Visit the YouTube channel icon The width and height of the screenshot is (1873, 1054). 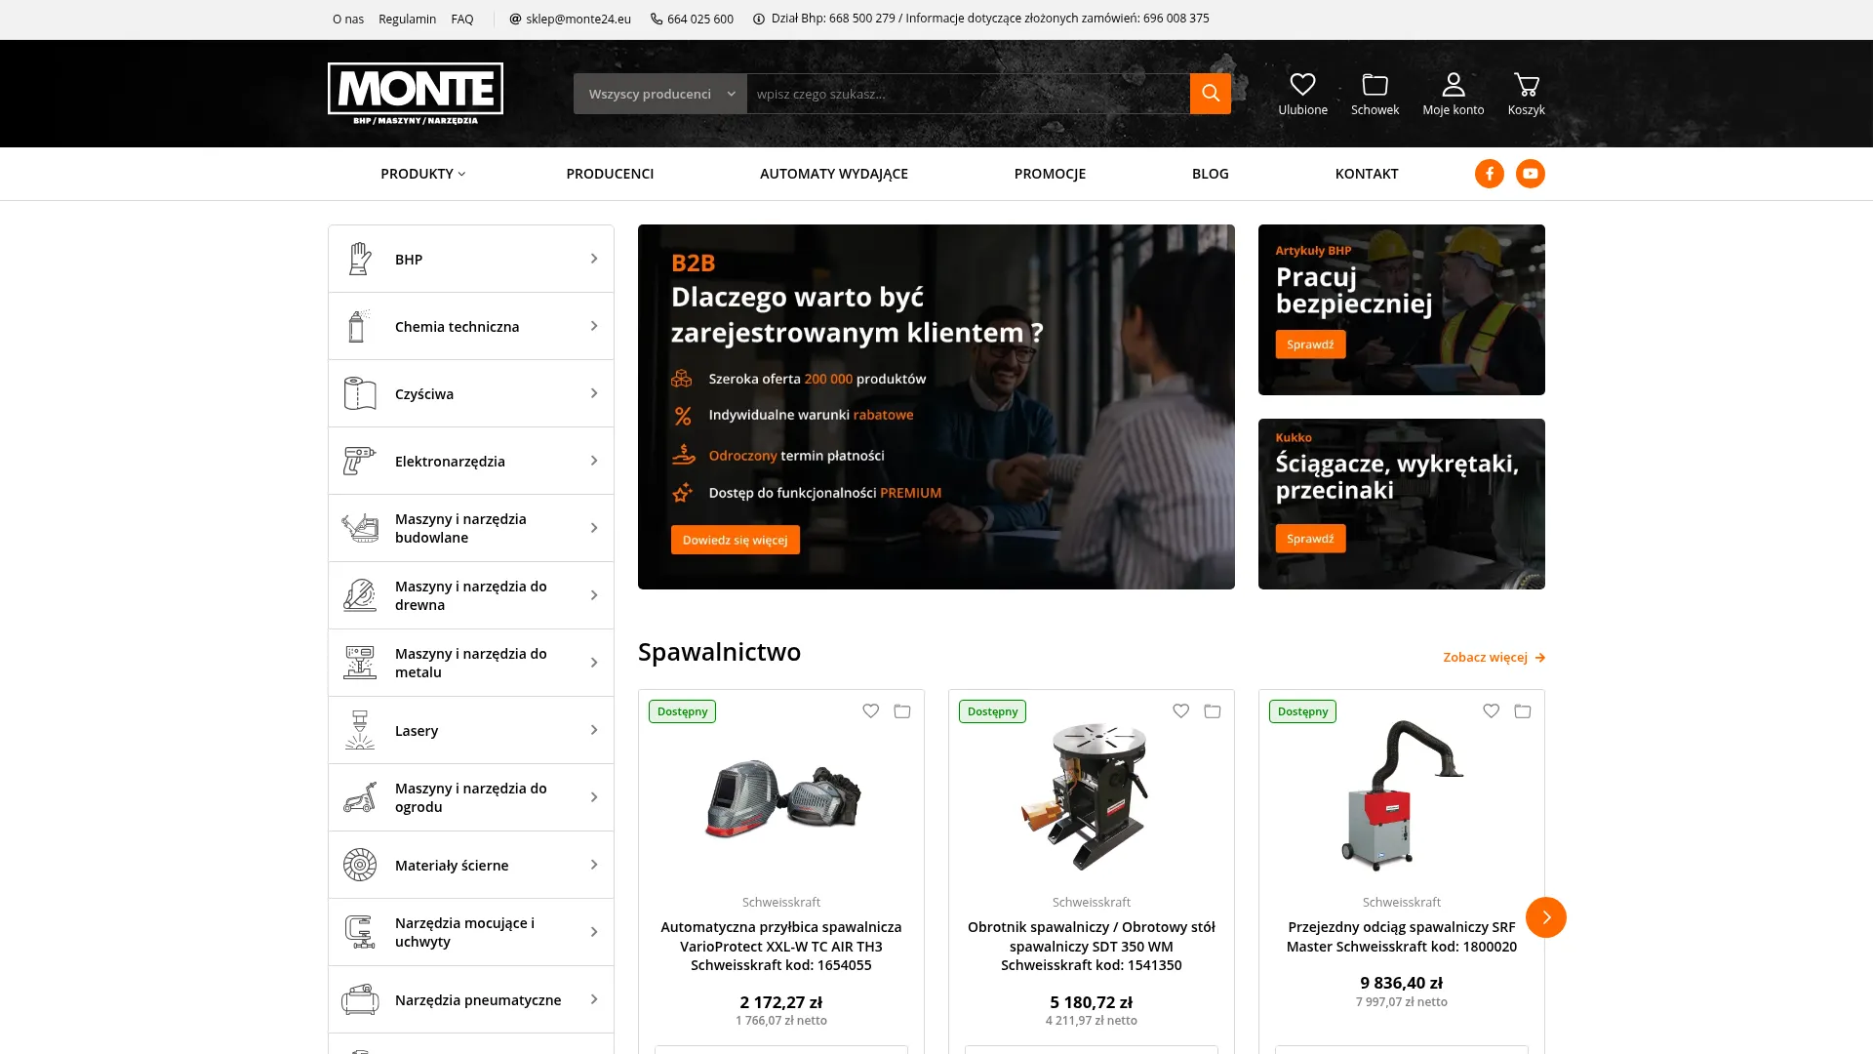1530,174
